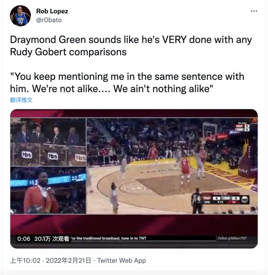This screenshot has width=268, height=275.
Task: Select the 'You keep mentioning me' quote text
Action: pyautogui.click(x=127, y=82)
